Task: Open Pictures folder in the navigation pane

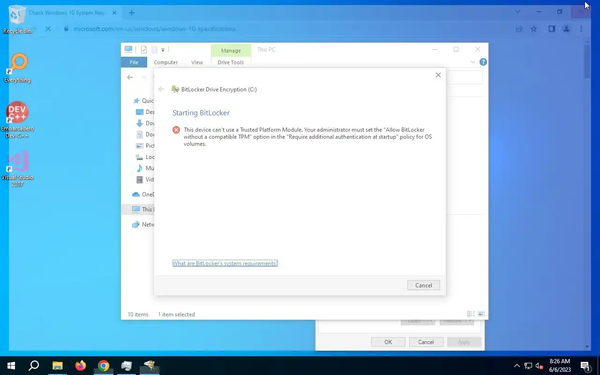Action: click(145, 146)
